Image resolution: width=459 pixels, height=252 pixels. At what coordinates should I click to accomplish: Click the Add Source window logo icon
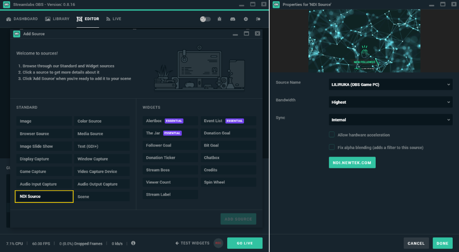[x=17, y=34]
